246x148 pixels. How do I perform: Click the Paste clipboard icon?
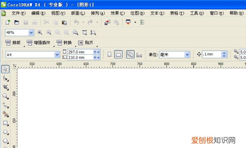[64, 23]
